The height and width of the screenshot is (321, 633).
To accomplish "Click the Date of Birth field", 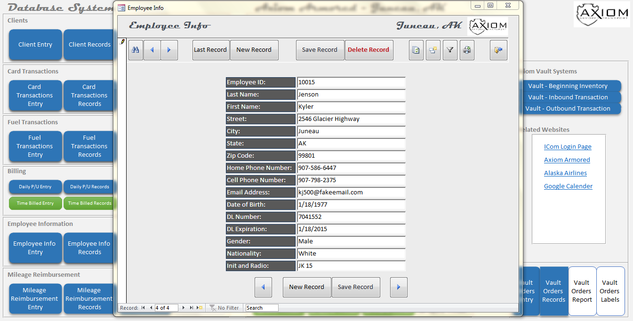I will (351, 205).
